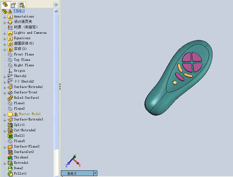Screen dimensions: 233x177
Task: Expand the 曲面实体(5) folder
Action: 5,44
